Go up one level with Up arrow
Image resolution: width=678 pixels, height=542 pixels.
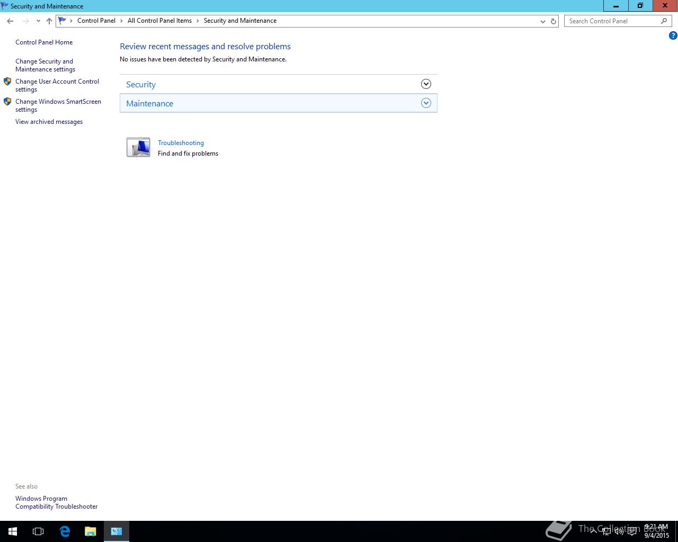click(49, 21)
